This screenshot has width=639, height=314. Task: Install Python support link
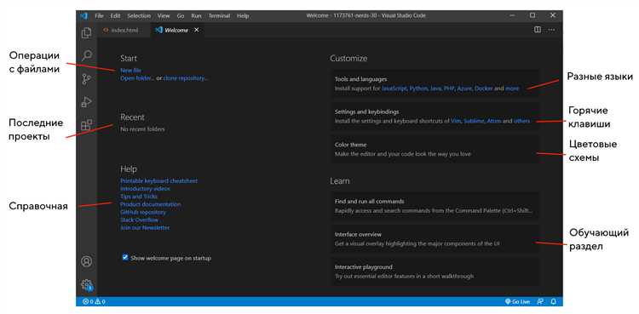[x=418, y=88]
